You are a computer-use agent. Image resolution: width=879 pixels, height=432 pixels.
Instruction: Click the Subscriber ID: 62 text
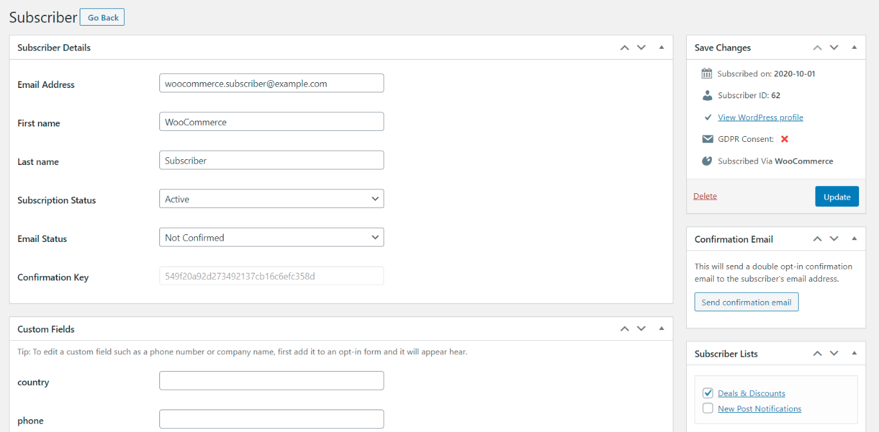pyautogui.click(x=749, y=96)
